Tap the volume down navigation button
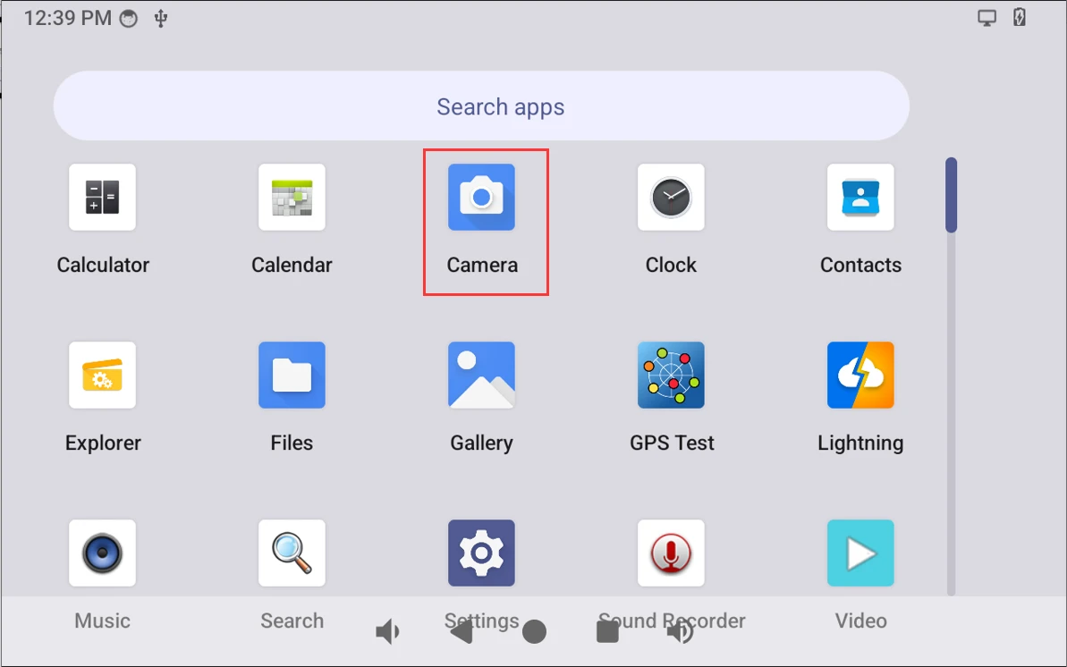This screenshot has height=667, width=1067. click(x=387, y=631)
